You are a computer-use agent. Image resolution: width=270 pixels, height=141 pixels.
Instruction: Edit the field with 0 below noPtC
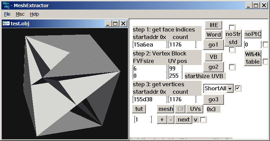253,45
